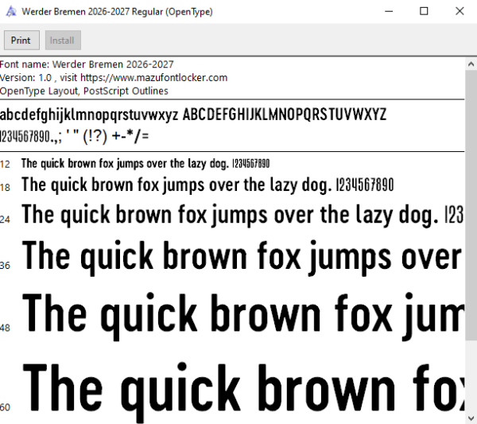The width and height of the screenshot is (477, 424).
Task: Click the vertical scrollbar thumb
Action: pos(471,205)
